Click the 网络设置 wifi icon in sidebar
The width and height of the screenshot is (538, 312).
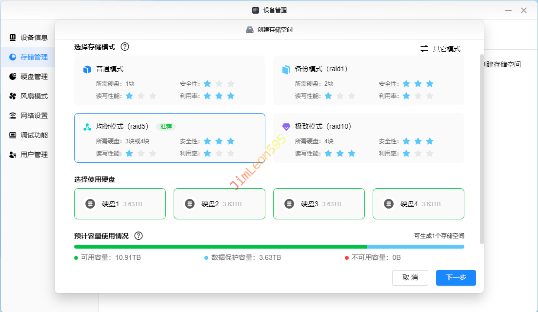pos(13,116)
